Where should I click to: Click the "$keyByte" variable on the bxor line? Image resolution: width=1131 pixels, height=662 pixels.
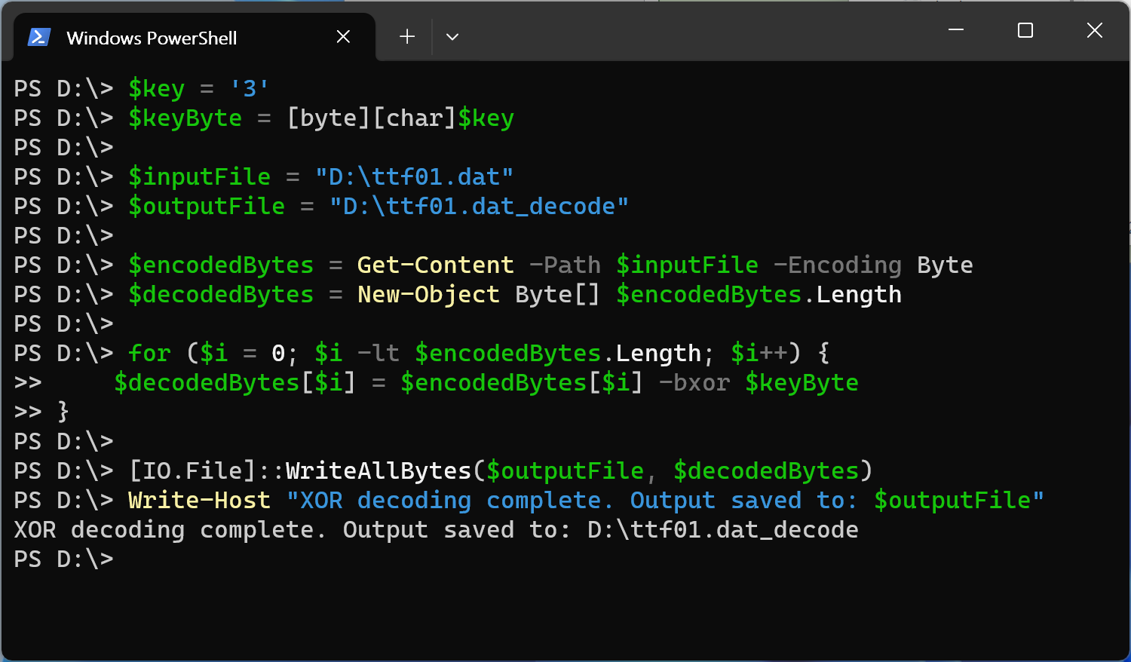tap(802, 383)
